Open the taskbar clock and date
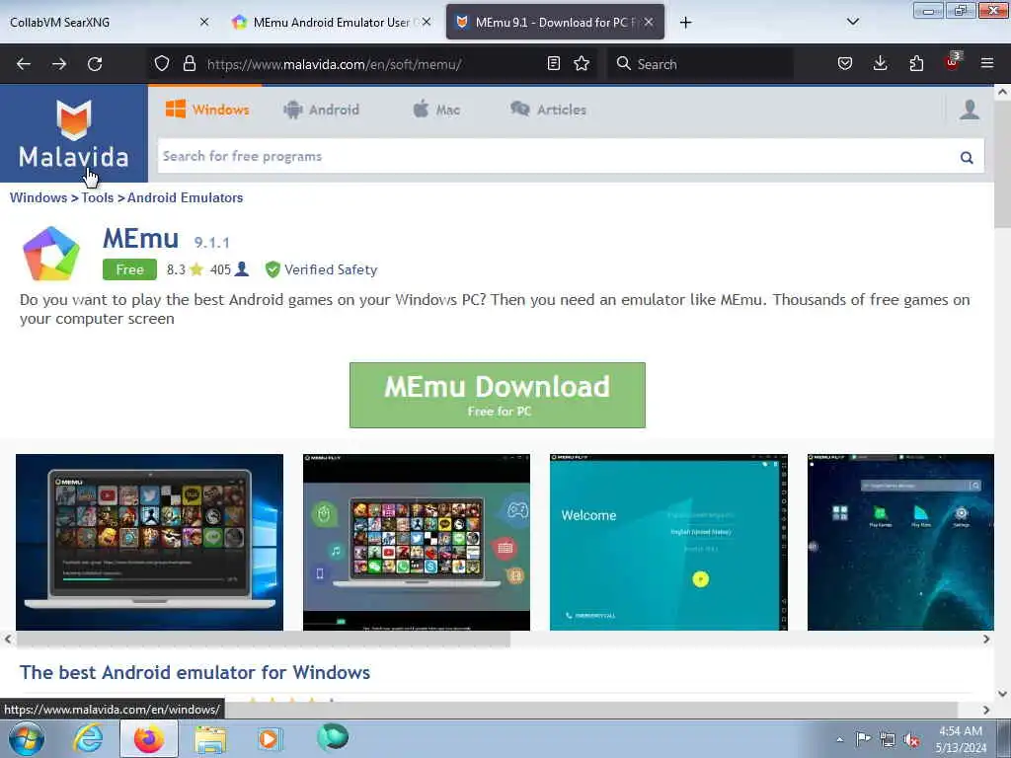This screenshot has height=758, width=1011. (961, 739)
